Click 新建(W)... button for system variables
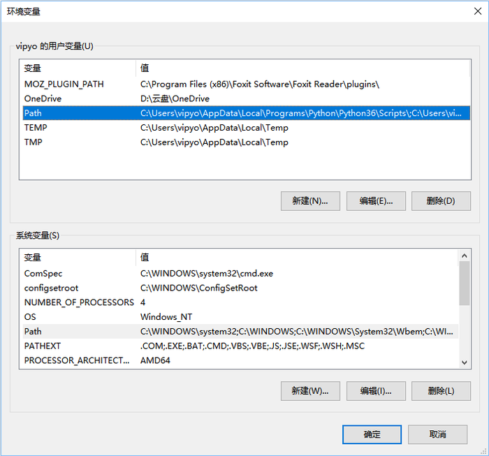 pos(310,391)
